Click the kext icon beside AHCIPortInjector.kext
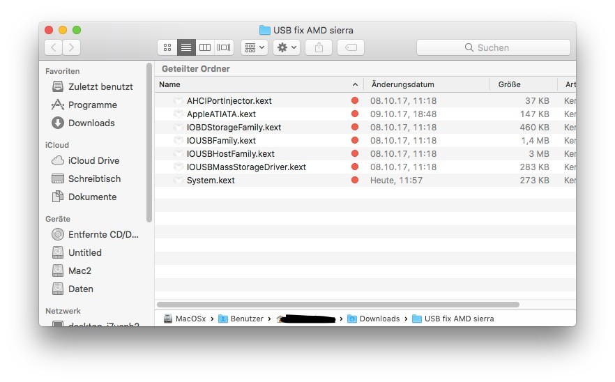The height and width of the screenshot is (382, 615). click(x=178, y=101)
